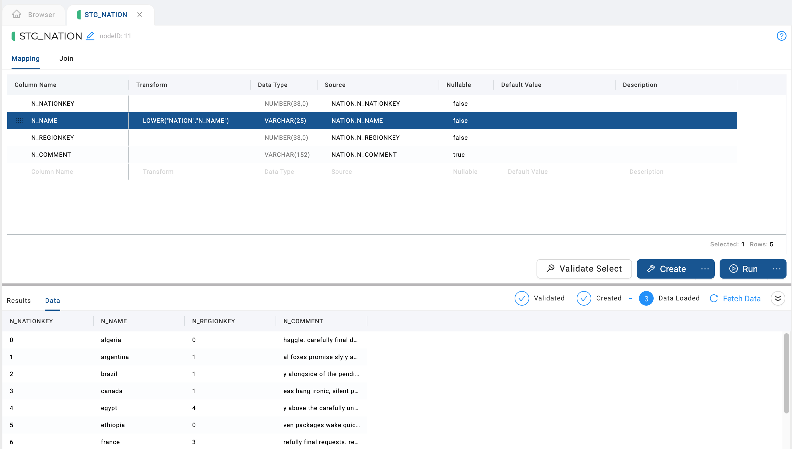
Task: Select the ethiopia data cell
Action: [x=113, y=425]
